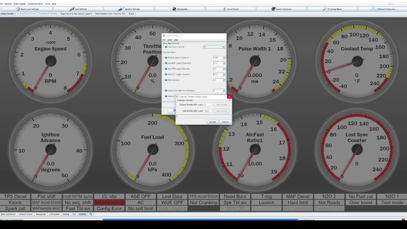Click Get Current for full throttle ADC
Viewport: 407px width, 229px height.
(222, 111)
